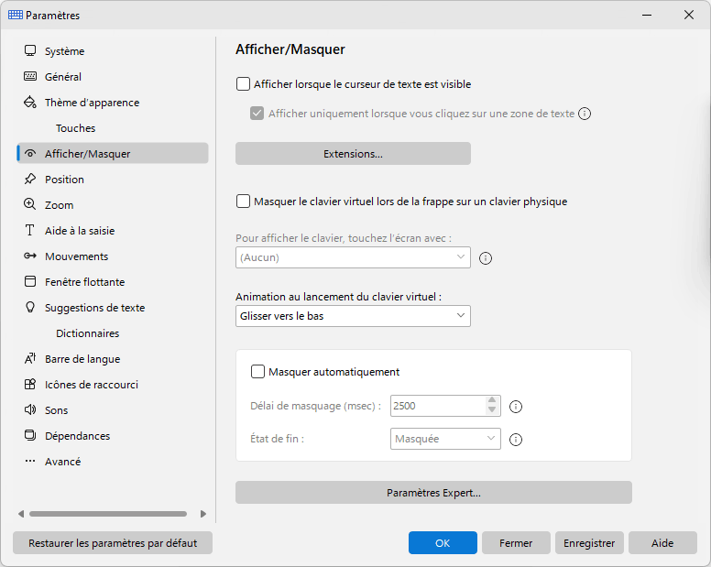Click the info icon beside the (Aucun) dropdown

486,258
